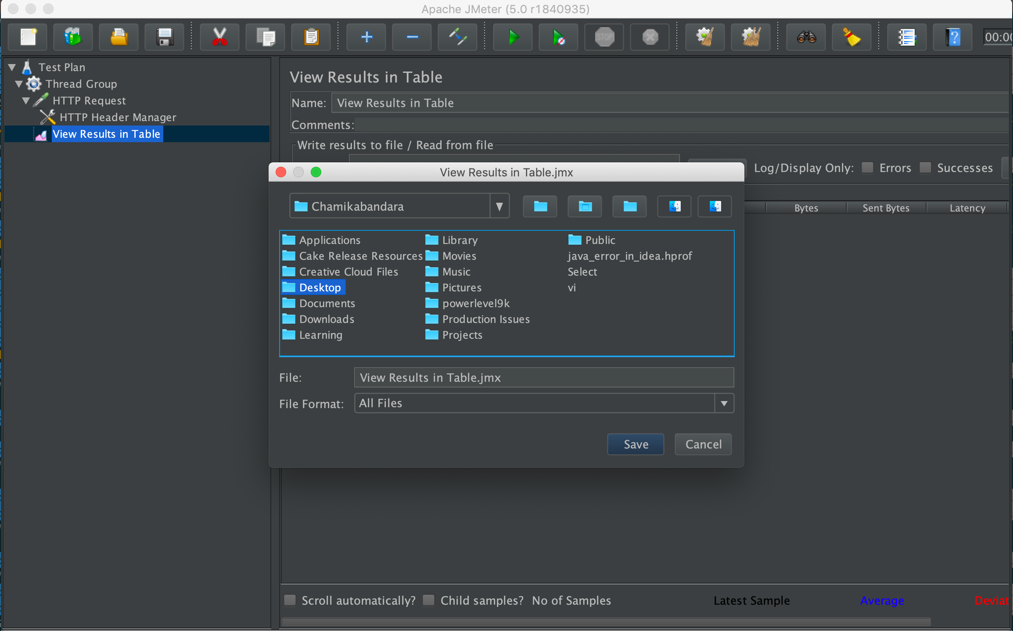
Task: Select the Desktop folder
Action: pyautogui.click(x=313, y=287)
